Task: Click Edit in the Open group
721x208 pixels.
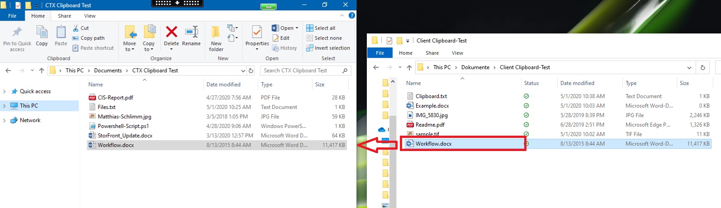Action: [281, 38]
